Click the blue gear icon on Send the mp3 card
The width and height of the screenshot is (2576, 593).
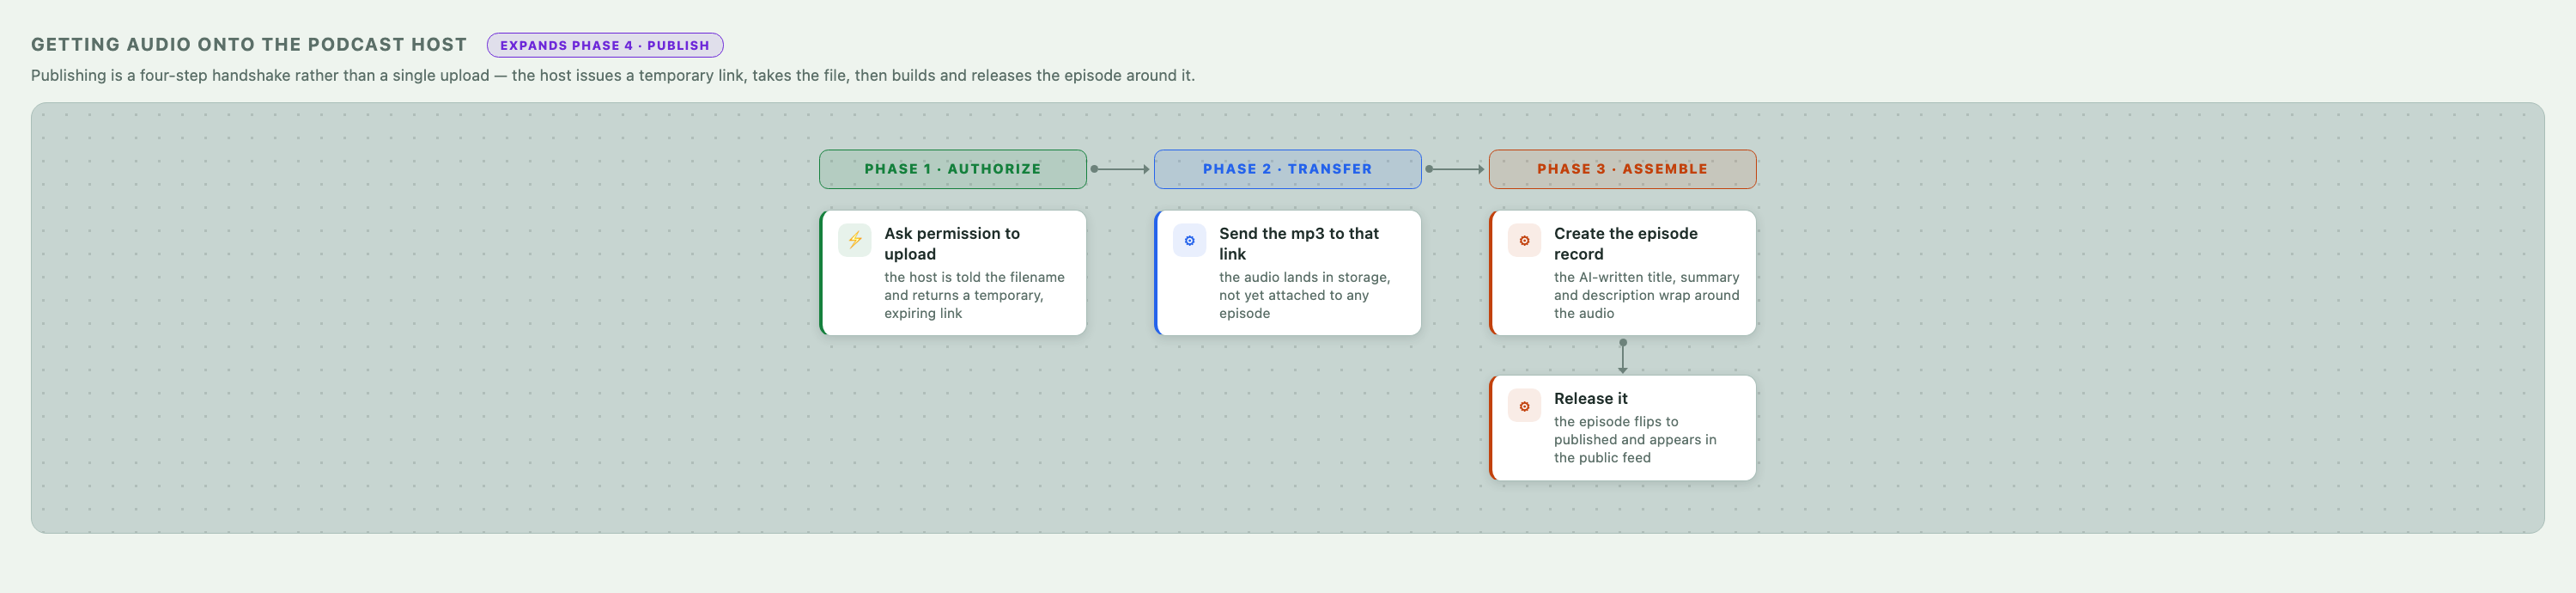[x=1189, y=241]
